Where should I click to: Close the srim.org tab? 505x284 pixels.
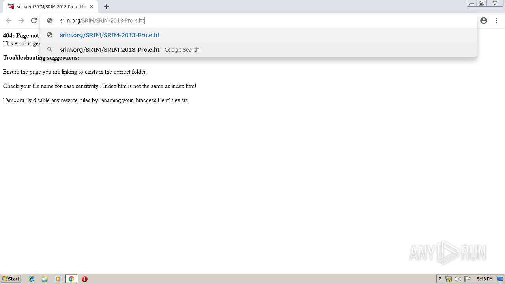(x=92, y=7)
